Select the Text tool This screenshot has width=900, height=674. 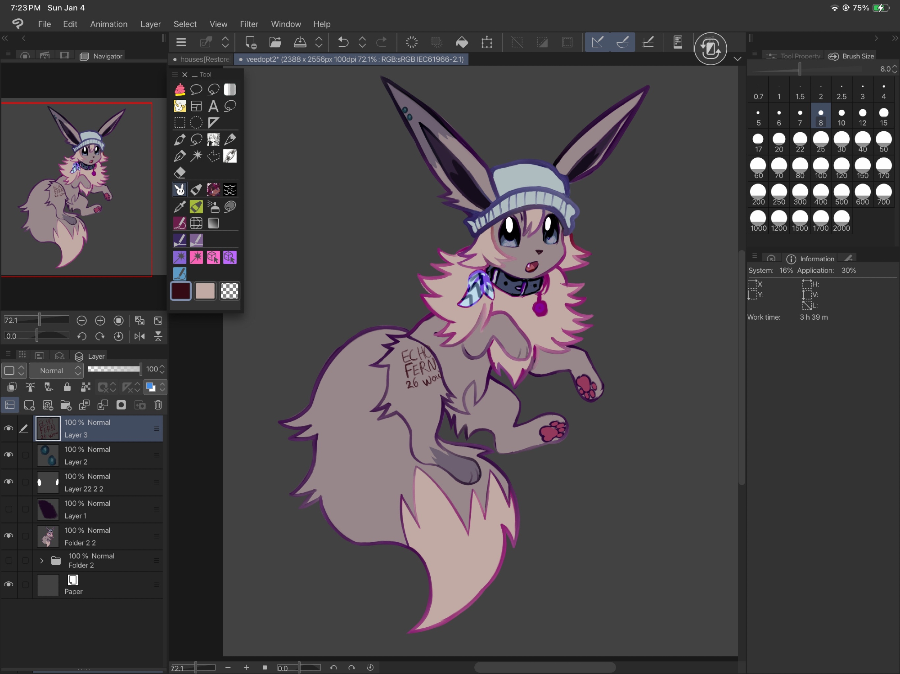(213, 106)
